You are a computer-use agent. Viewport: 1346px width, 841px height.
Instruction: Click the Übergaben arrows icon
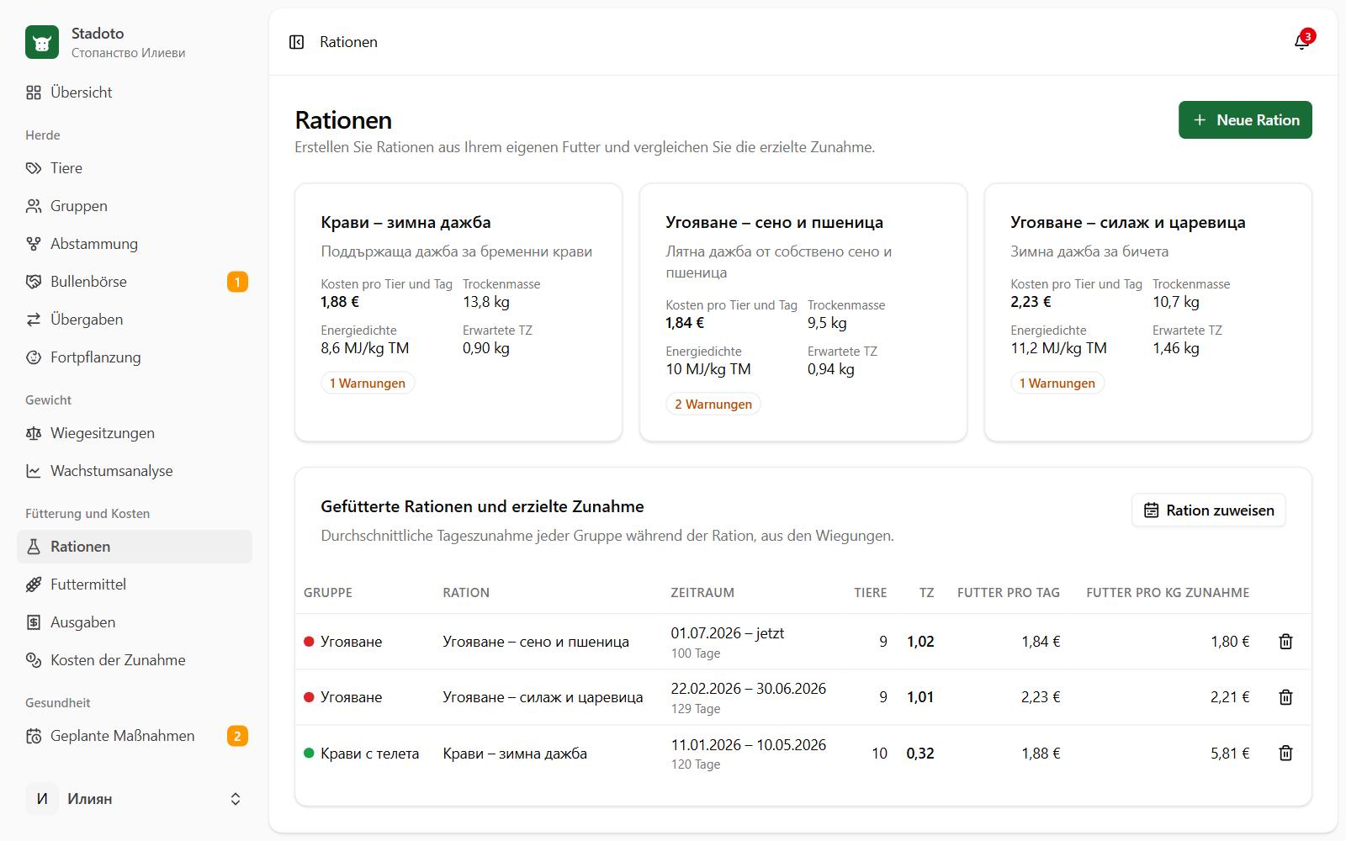click(x=34, y=320)
